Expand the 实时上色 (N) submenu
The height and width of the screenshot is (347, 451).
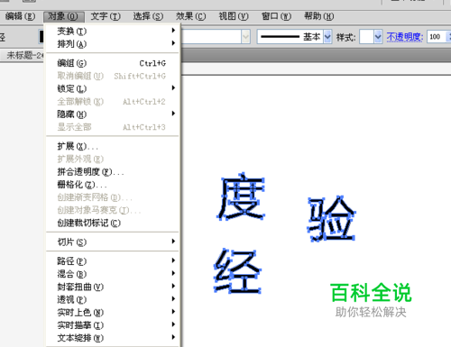113,313
